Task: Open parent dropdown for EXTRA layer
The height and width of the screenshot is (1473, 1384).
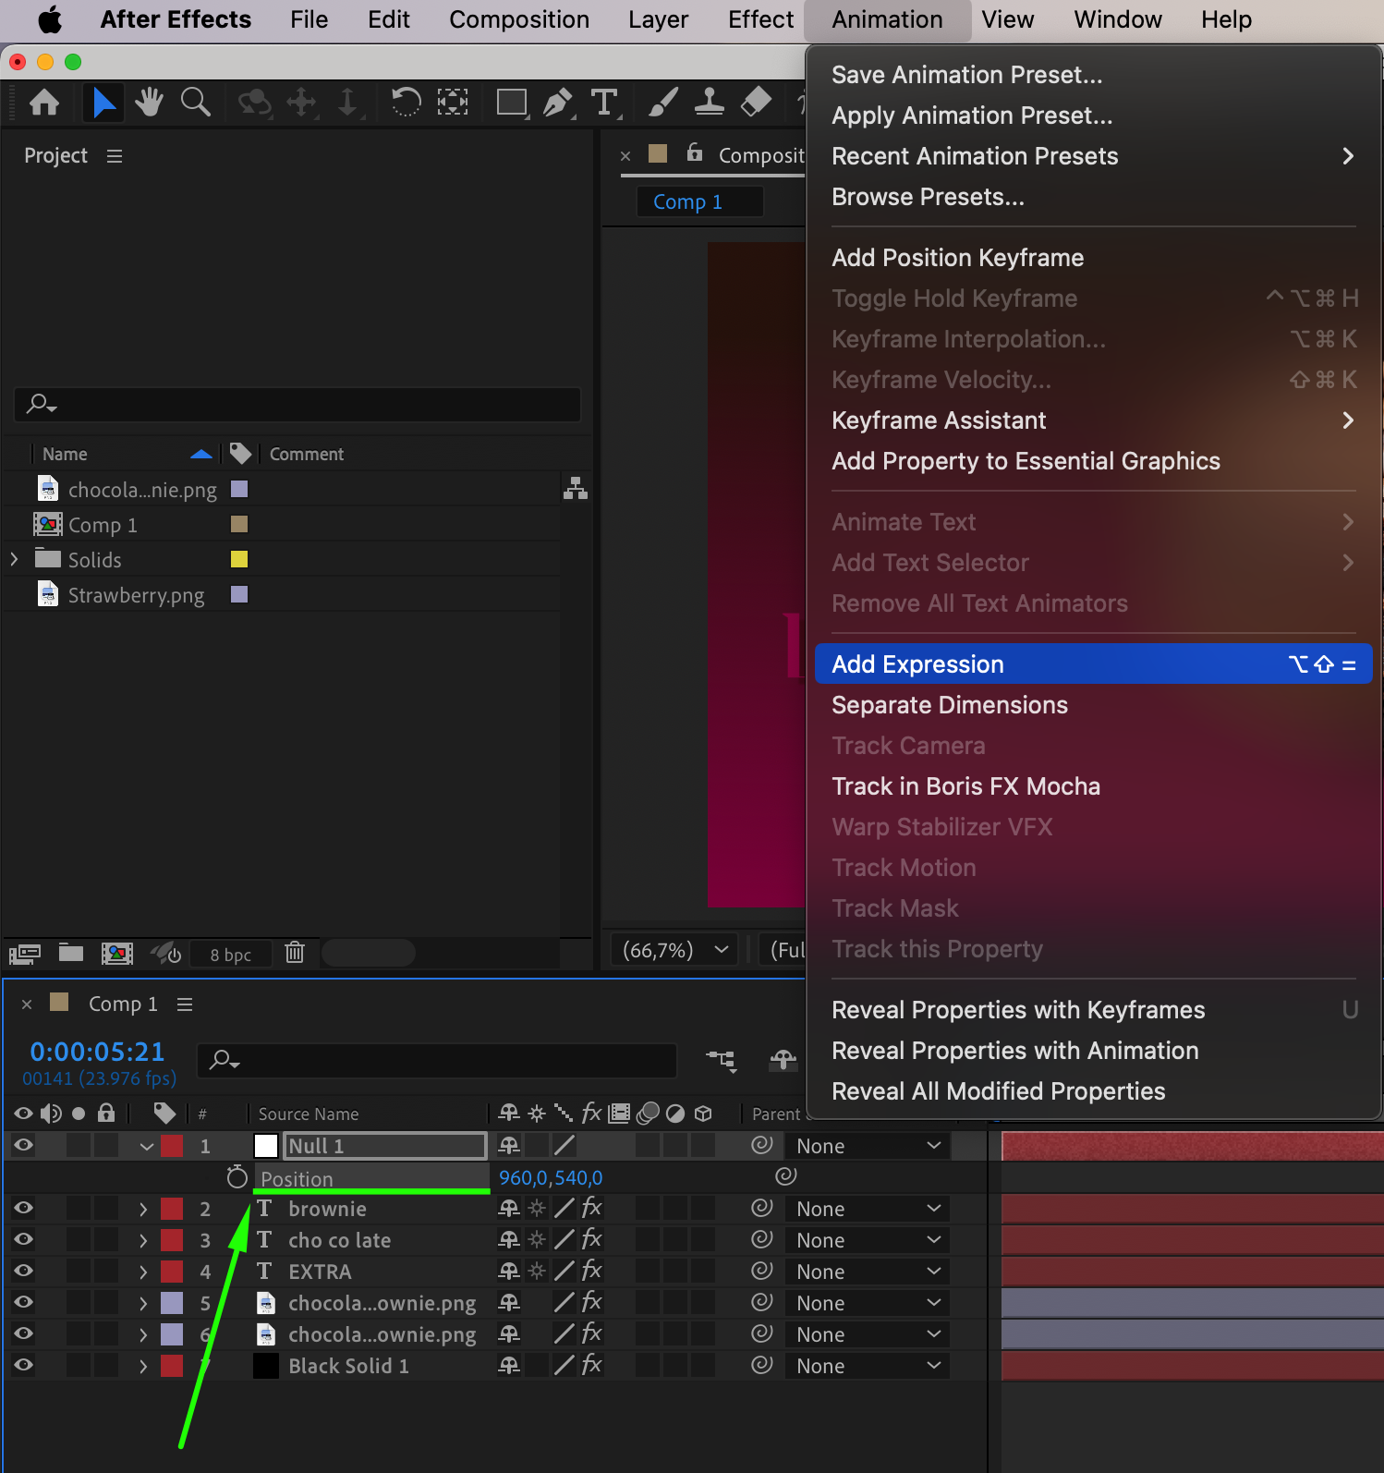Action: (x=867, y=1272)
